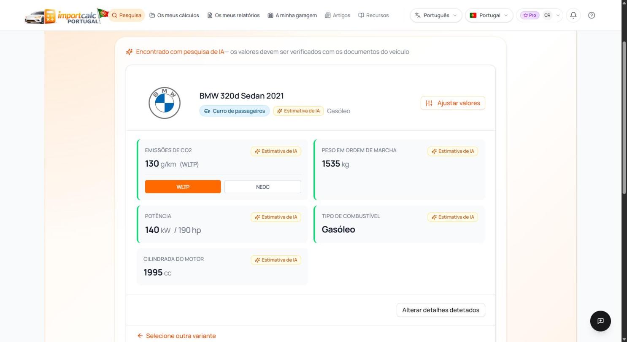
Task: Open the Recursos section
Action: click(373, 15)
